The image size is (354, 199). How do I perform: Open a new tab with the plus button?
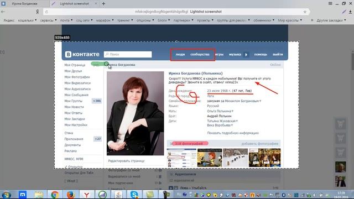coord(103,4)
